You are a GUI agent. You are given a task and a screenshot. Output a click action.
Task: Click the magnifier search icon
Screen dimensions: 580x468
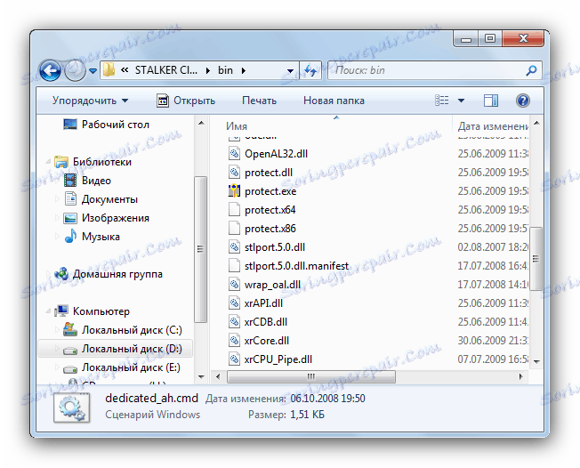click(531, 70)
